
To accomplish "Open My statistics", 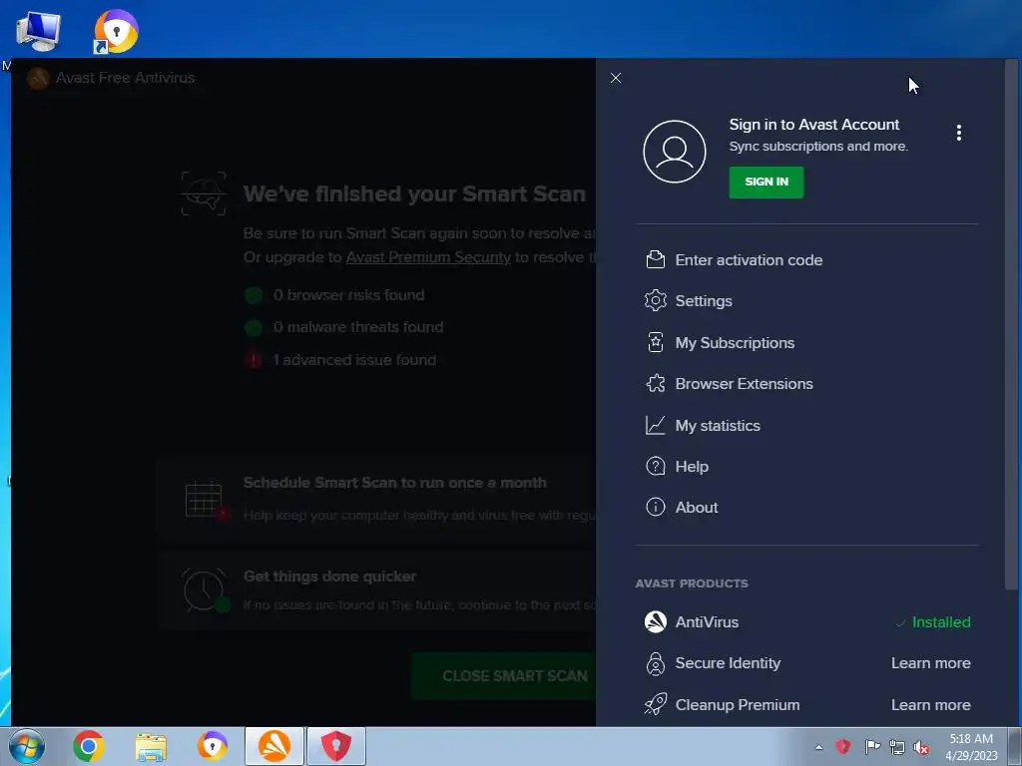I will pyautogui.click(x=717, y=425).
